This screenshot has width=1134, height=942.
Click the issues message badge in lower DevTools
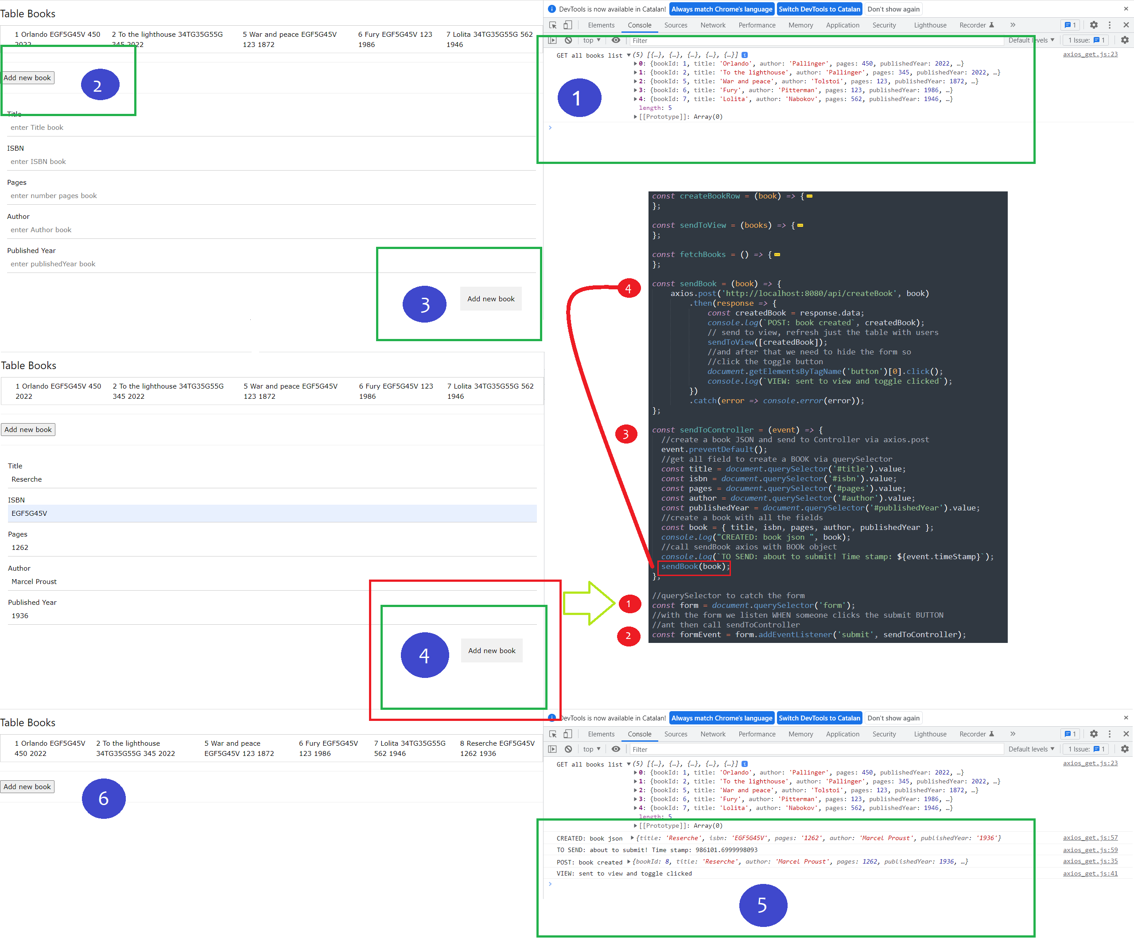(1070, 733)
